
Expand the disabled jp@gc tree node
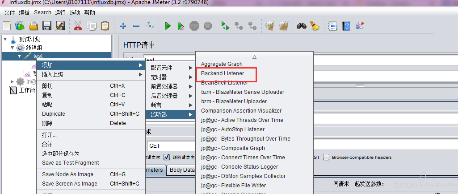tap(12, 81)
